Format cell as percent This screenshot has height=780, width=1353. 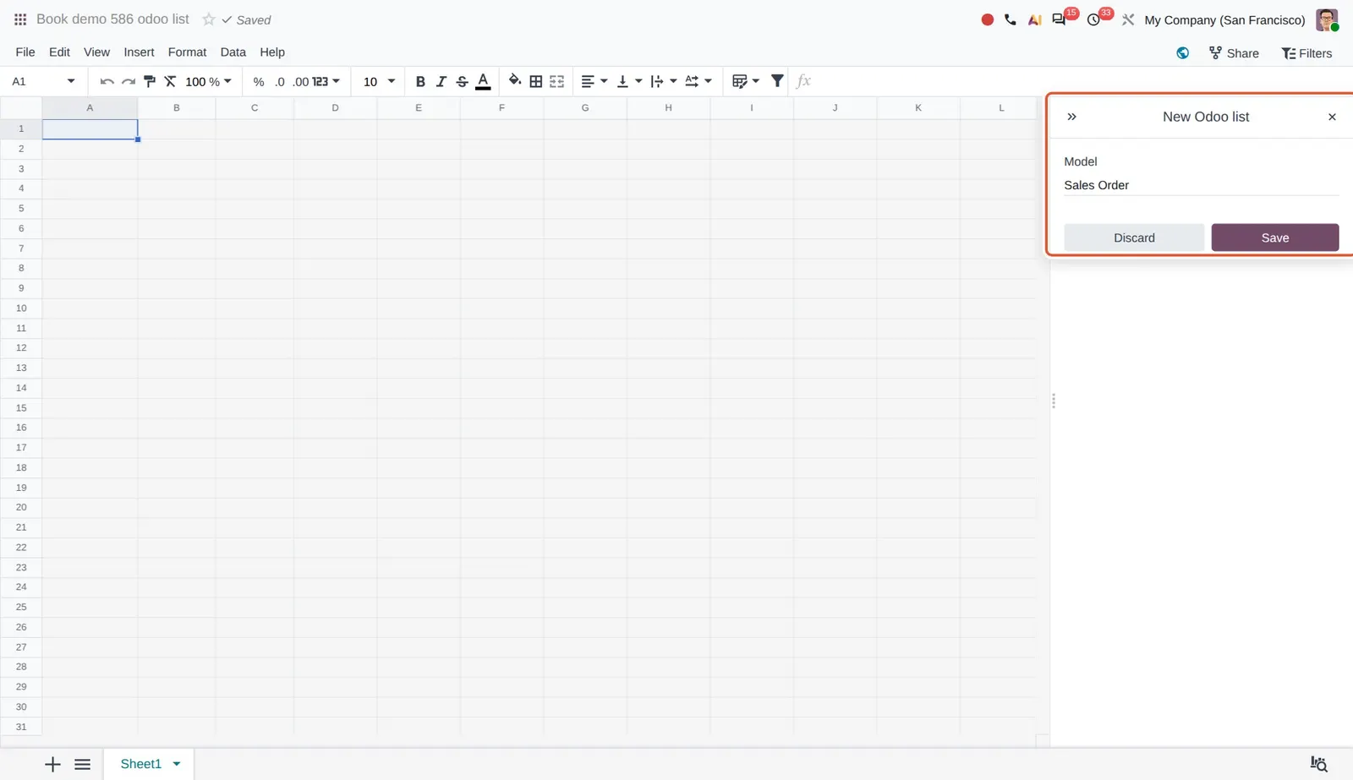259,82
